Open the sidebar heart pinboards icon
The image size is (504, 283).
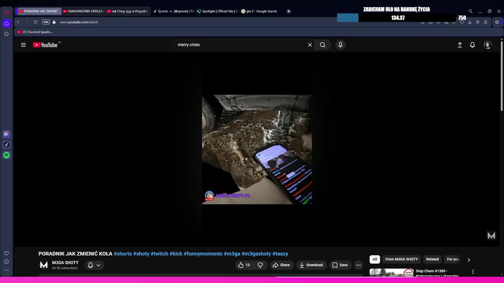pyautogui.click(x=6, y=254)
